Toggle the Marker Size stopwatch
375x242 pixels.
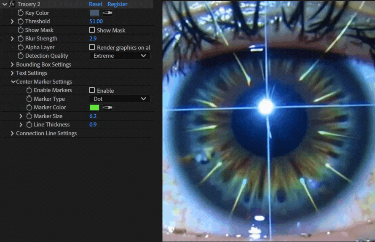point(29,116)
